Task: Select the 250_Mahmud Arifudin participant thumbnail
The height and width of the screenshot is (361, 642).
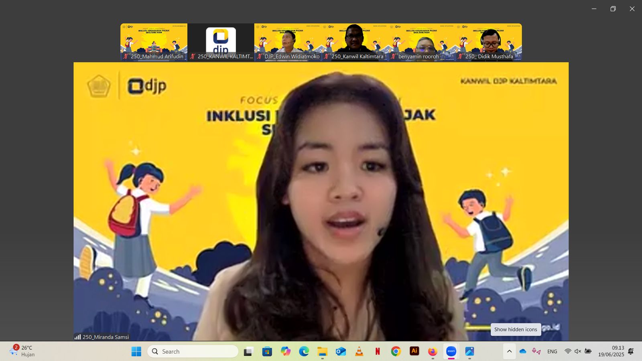Action: click(154, 42)
